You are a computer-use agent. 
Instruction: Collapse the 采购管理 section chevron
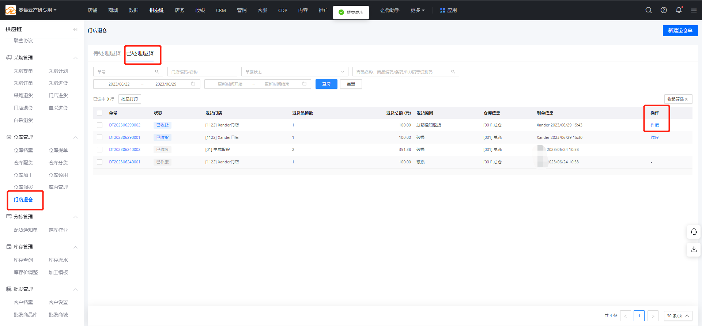(75, 58)
